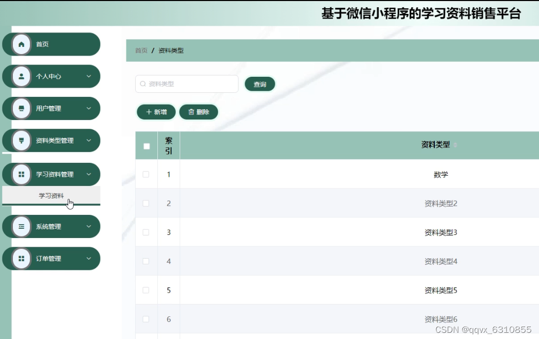Check the checkbox for row 资料类型2
The image size is (539, 339).
tap(146, 203)
